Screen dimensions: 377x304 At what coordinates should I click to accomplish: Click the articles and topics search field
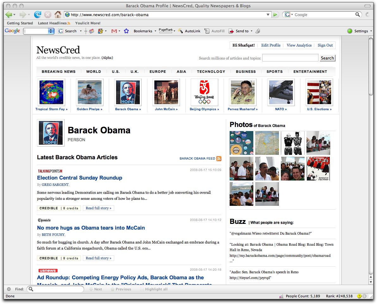tap(290, 58)
